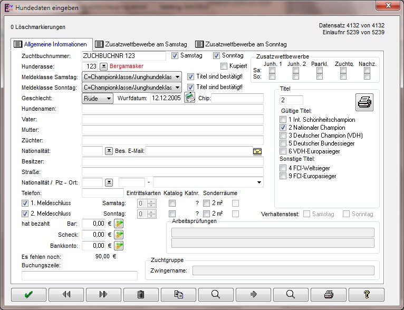Check 1 Int. Schönheitschampion title
The height and width of the screenshot is (310, 404).
click(x=283, y=120)
